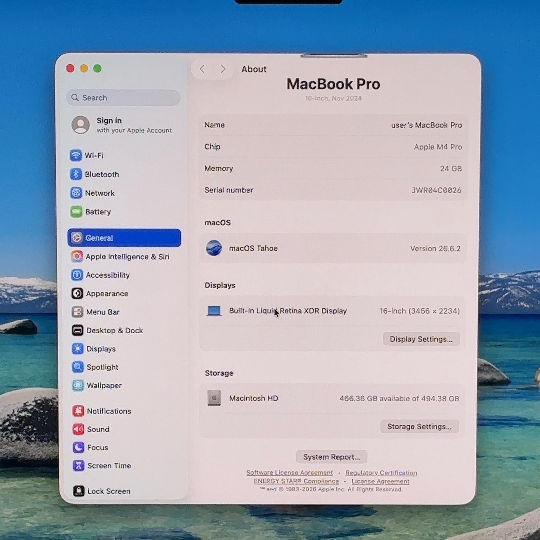Open Apple Intelligence & Siri icon

coord(77,256)
